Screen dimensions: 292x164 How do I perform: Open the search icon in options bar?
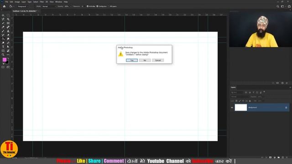tap(278, 6)
